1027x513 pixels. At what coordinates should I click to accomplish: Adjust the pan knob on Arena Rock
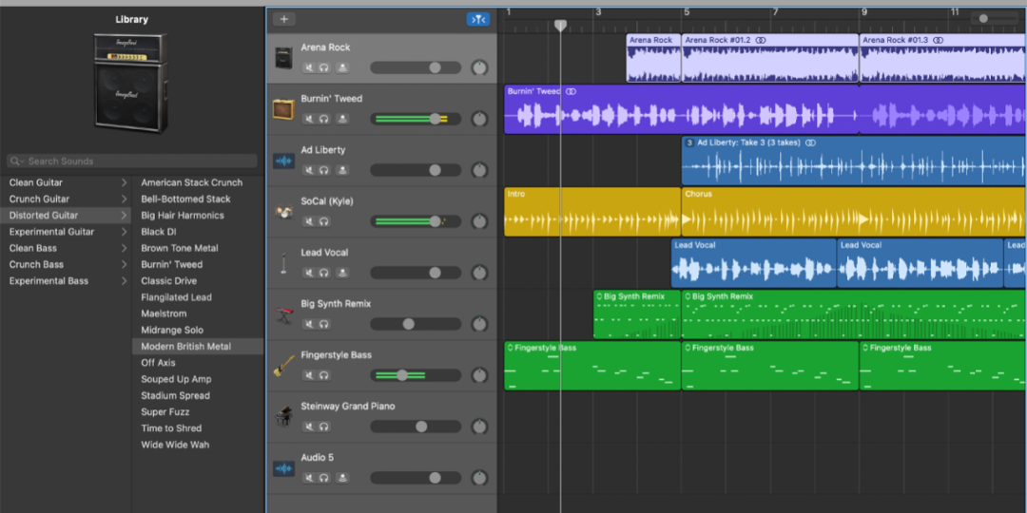(479, 68)
